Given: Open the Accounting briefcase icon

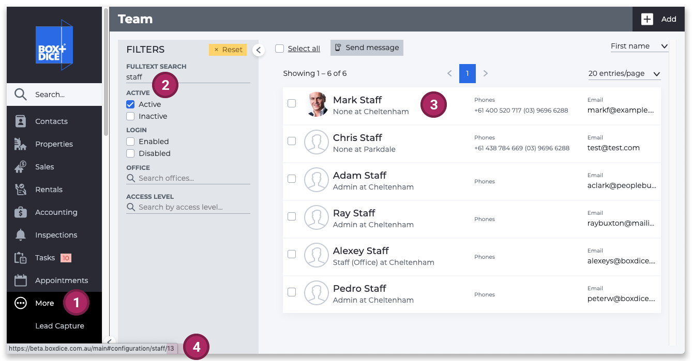Looking at the screenshot, I should tap(21, 212).
